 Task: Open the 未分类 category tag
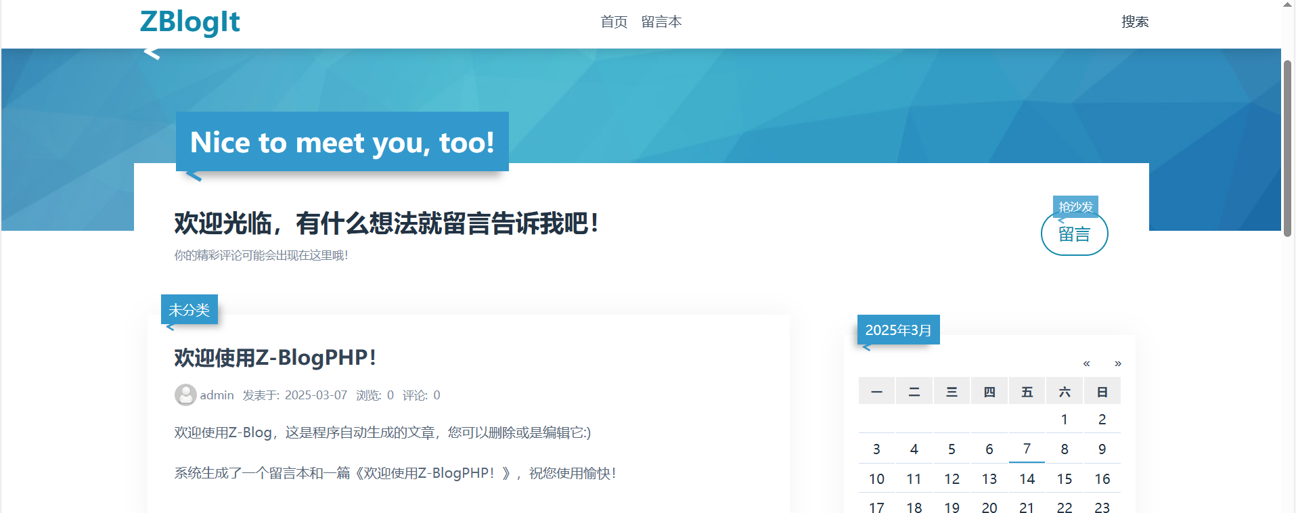tap(189, 310)
